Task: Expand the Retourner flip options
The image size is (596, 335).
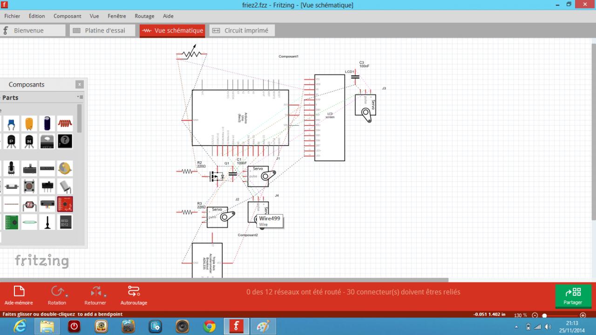Action: 105,295
